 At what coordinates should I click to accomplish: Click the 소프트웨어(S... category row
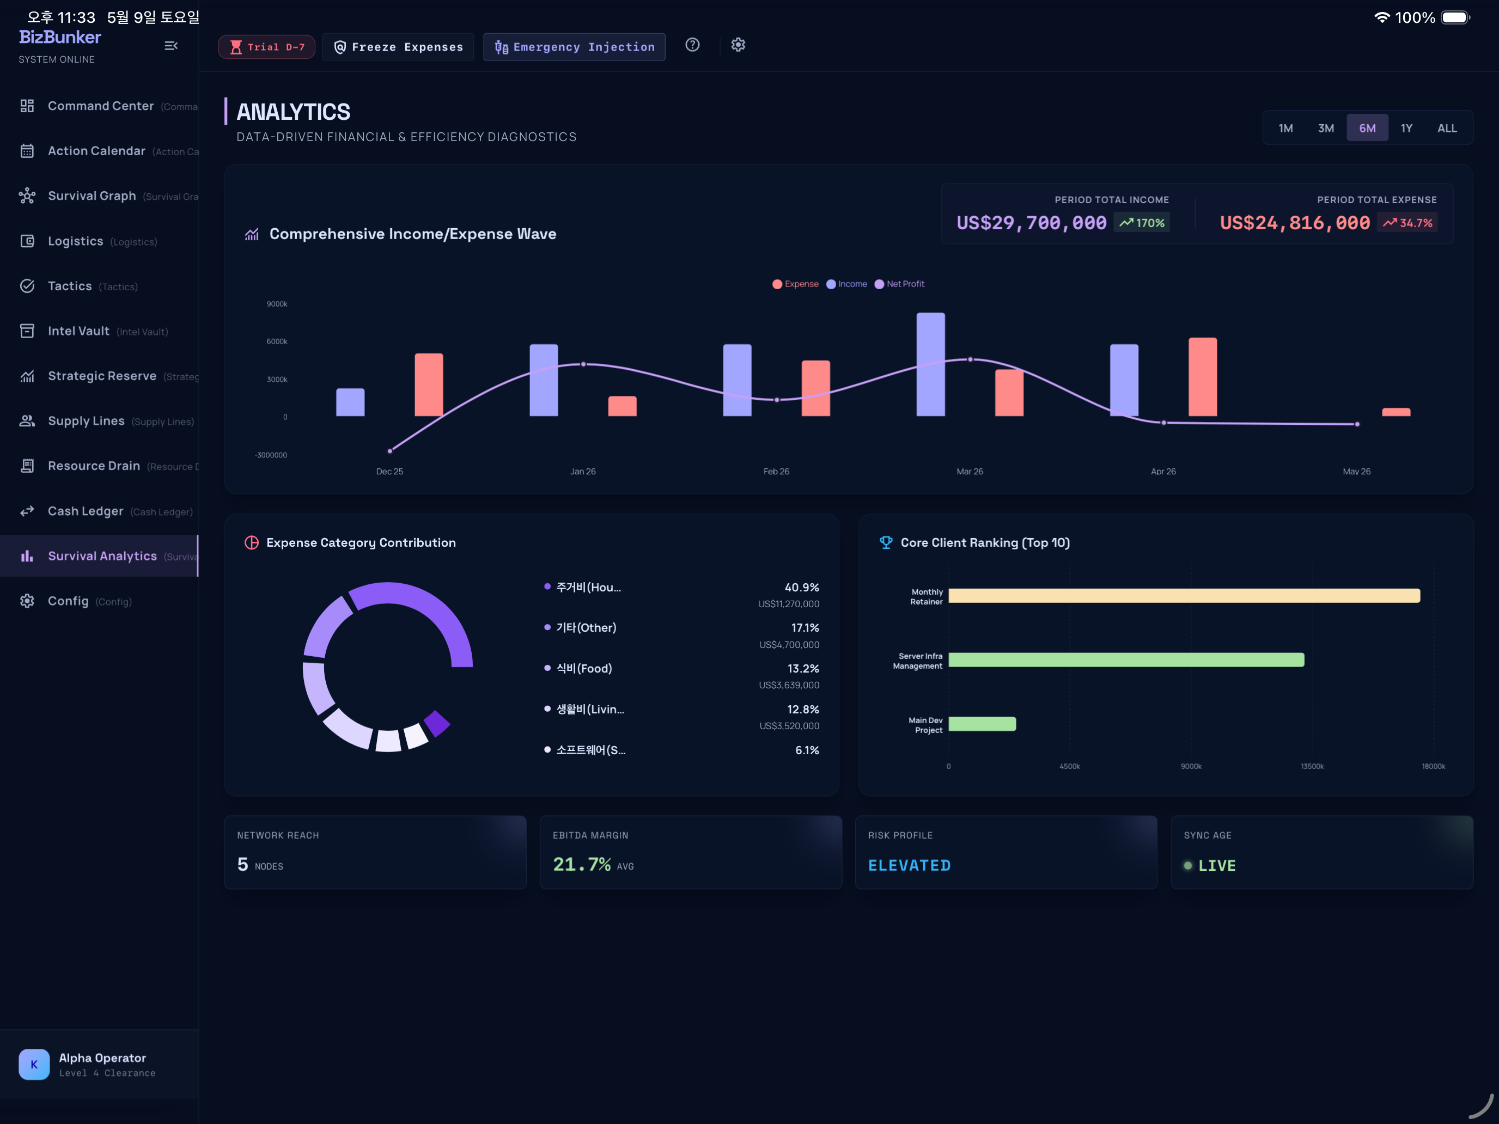(x=681, y=750)
